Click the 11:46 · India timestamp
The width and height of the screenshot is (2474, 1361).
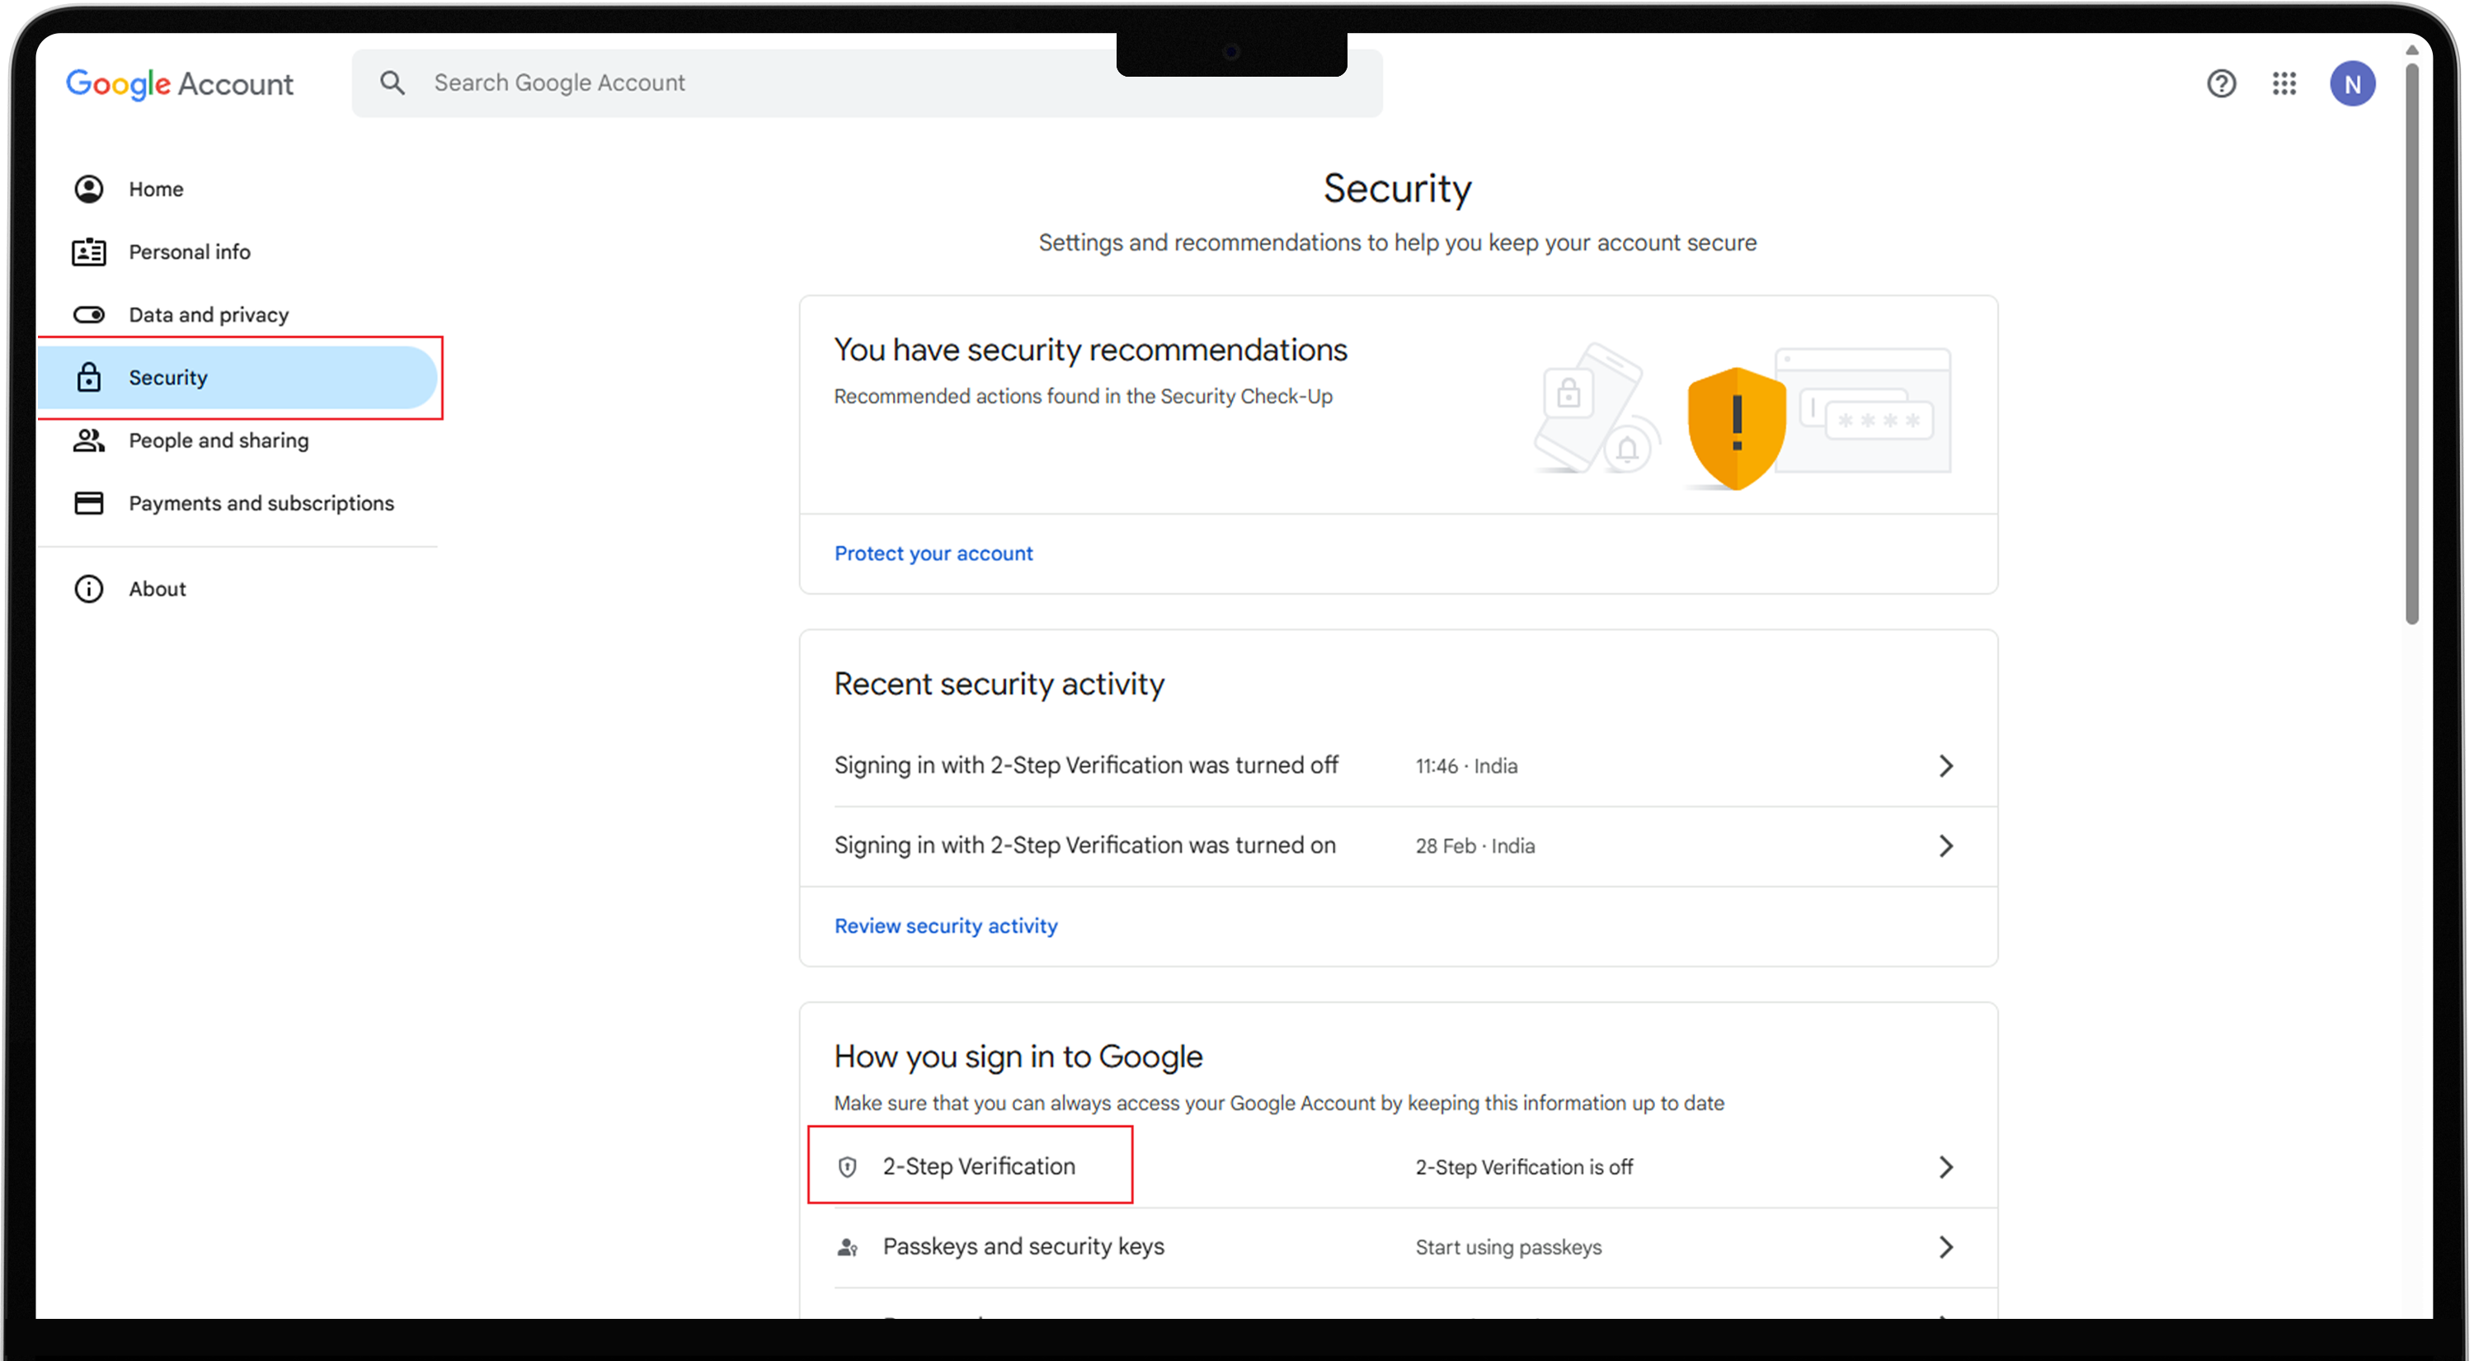pyautogui.click(x=1465, y=765)
